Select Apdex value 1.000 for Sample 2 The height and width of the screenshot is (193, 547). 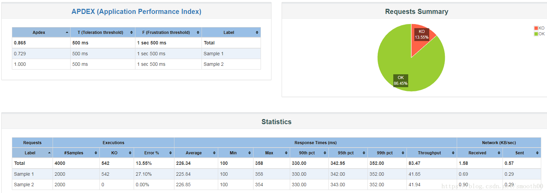coord(20,64)
